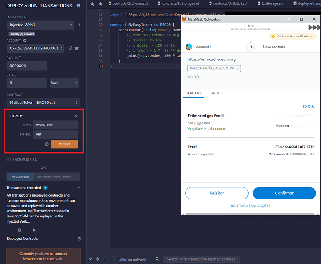
Task: Switch to contracts/2_Owner.sol tab
Action: coord(128,3)
